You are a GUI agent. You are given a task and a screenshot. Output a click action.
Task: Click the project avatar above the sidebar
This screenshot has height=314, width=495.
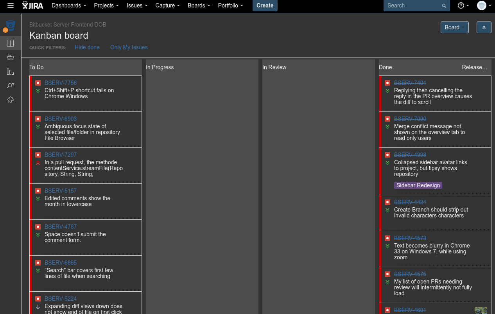pos(11,26)
